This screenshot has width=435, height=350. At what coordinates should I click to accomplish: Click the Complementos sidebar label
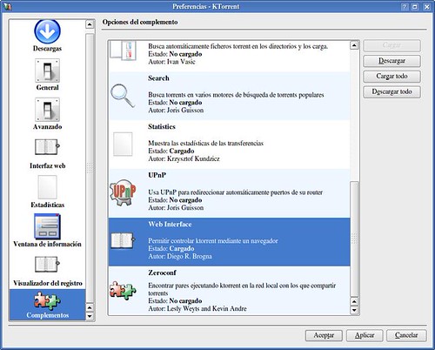[x=47, y=315]
